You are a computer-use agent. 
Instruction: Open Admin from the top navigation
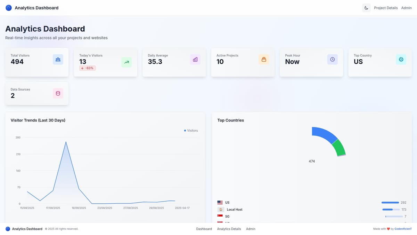(406, 8)
